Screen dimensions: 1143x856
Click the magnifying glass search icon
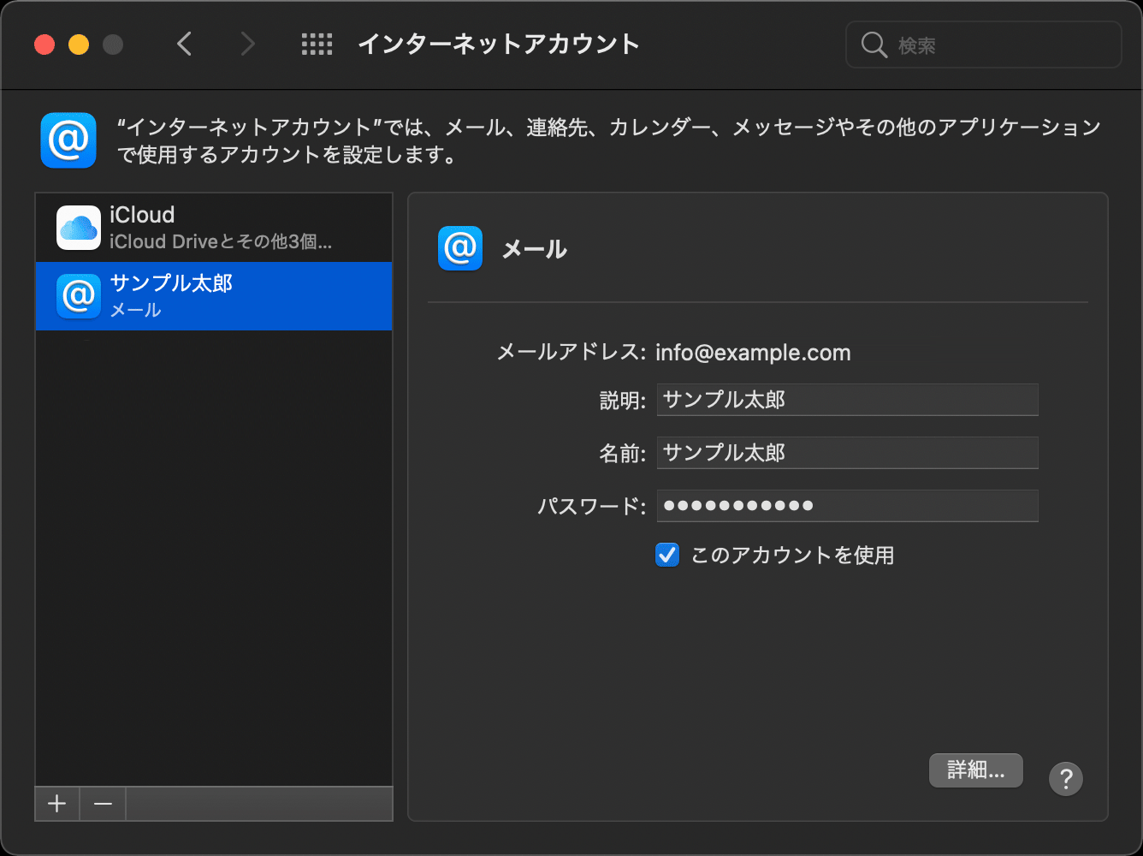pos(874,45)
